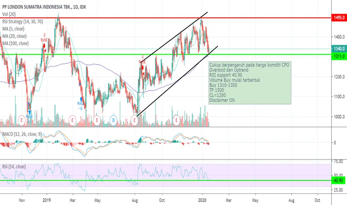Click the 'CL<1280' line in the note
The image size is (347, 205).
(217, 95)
